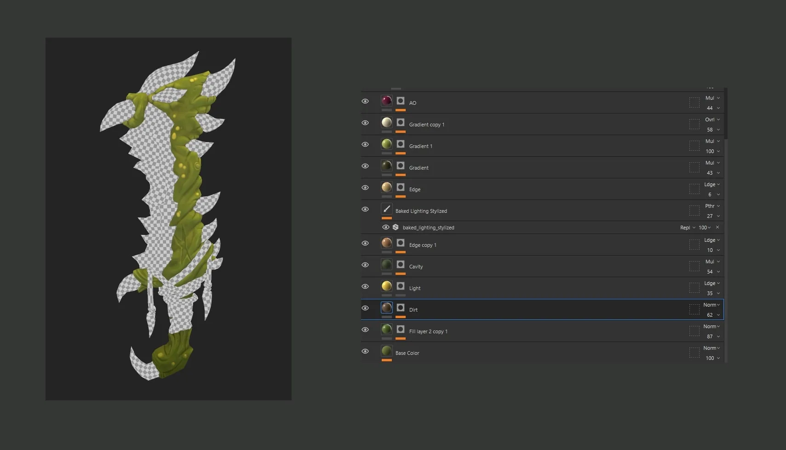
Task: Select the AO layer's red material thumbnail
Action: 387,101
